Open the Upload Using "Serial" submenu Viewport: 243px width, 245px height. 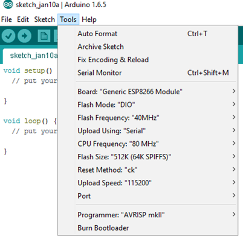click(x=147, y=131)
